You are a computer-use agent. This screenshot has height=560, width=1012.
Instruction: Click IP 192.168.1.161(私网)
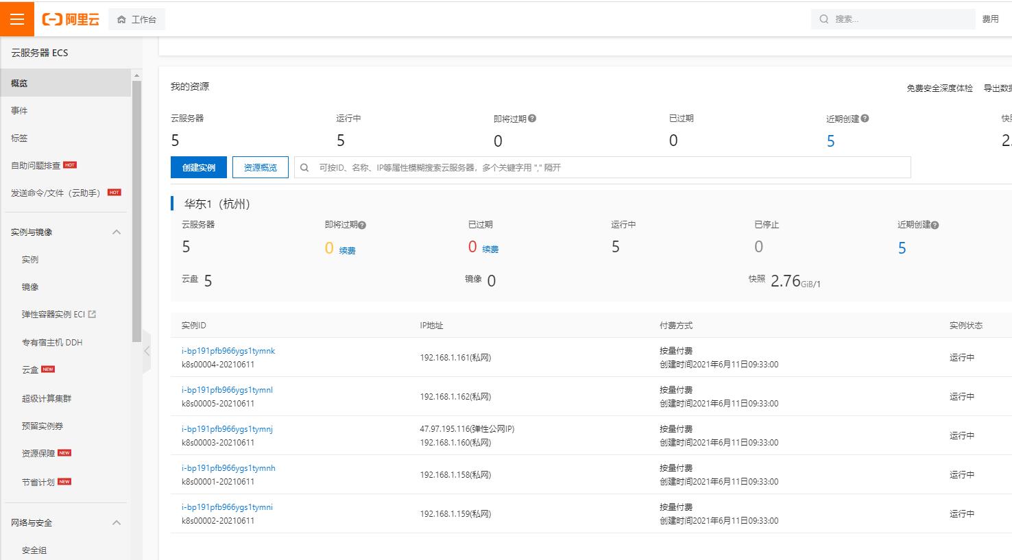[x=455, y=358]
